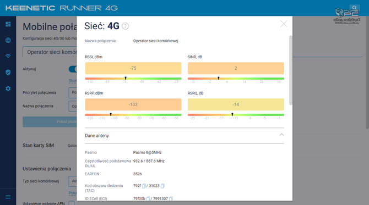
Task: Collapse the Dane anteny section
Action: [281, 135]
